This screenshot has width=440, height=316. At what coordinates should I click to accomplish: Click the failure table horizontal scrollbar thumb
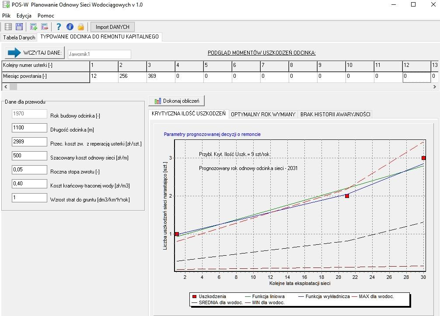[x=14, y=87]
